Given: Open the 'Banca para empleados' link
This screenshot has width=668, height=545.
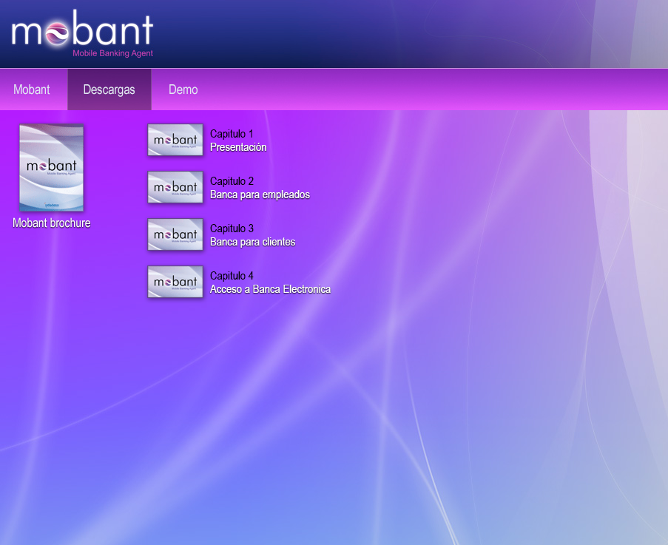Looking at the screenshot, I should click(260, 194).
